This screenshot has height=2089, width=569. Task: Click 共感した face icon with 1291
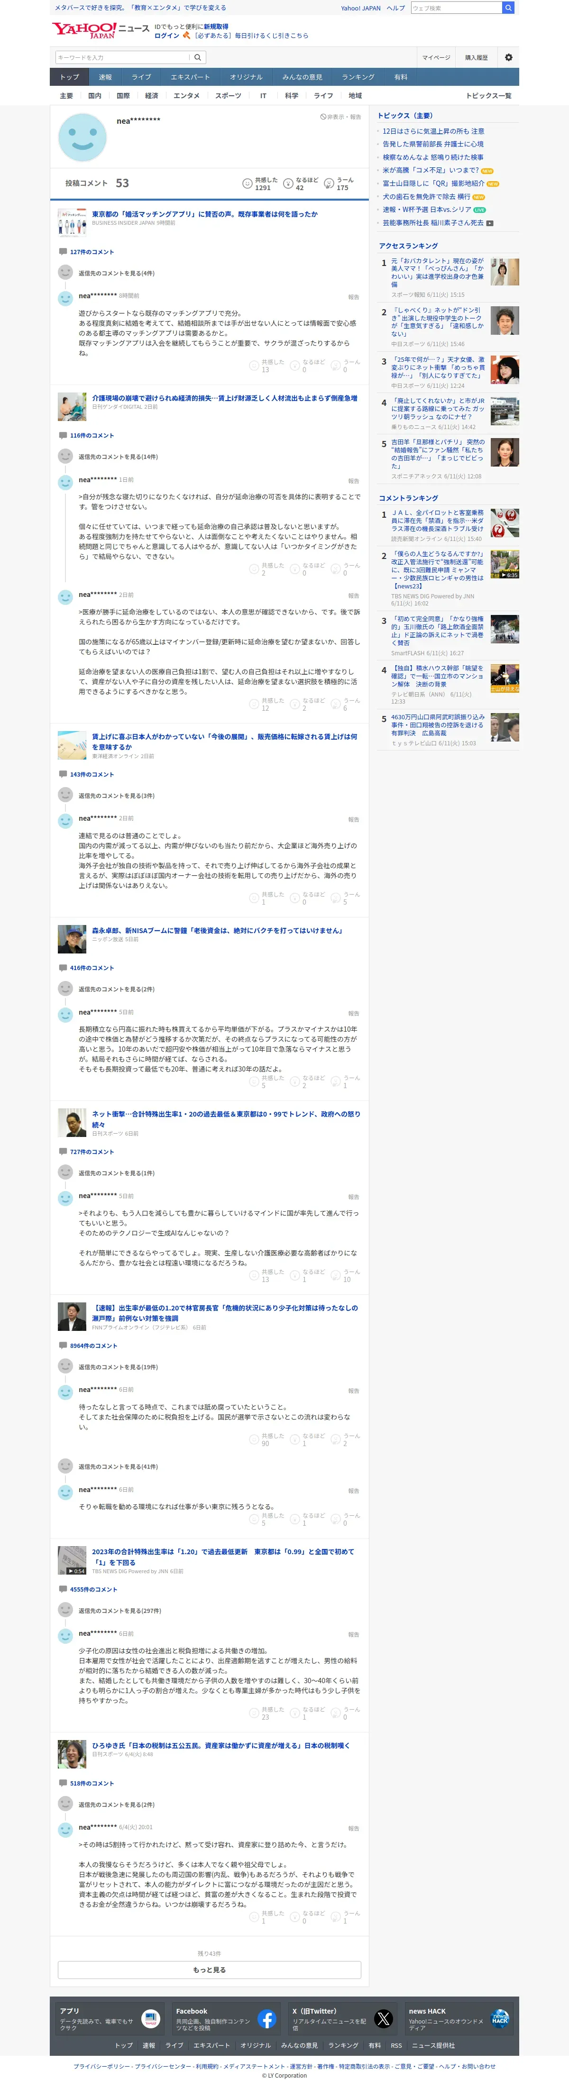click(x=247, y=183)
